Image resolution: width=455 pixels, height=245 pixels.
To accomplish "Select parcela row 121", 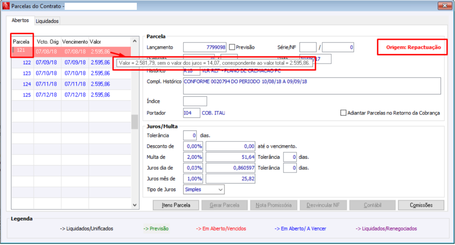I will pyautogui.click(x=71, y=51).
